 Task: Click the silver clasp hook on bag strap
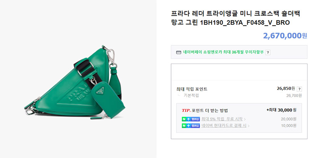pyautogui.click(x=111, y=55)
